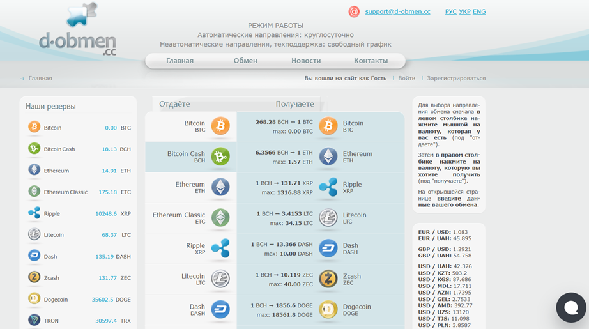
Task: Click Bitcoin icon in reserves list
Action: [x=34, y=127]
